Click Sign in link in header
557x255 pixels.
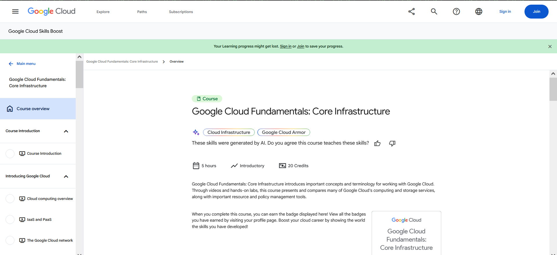coord(505,12)
